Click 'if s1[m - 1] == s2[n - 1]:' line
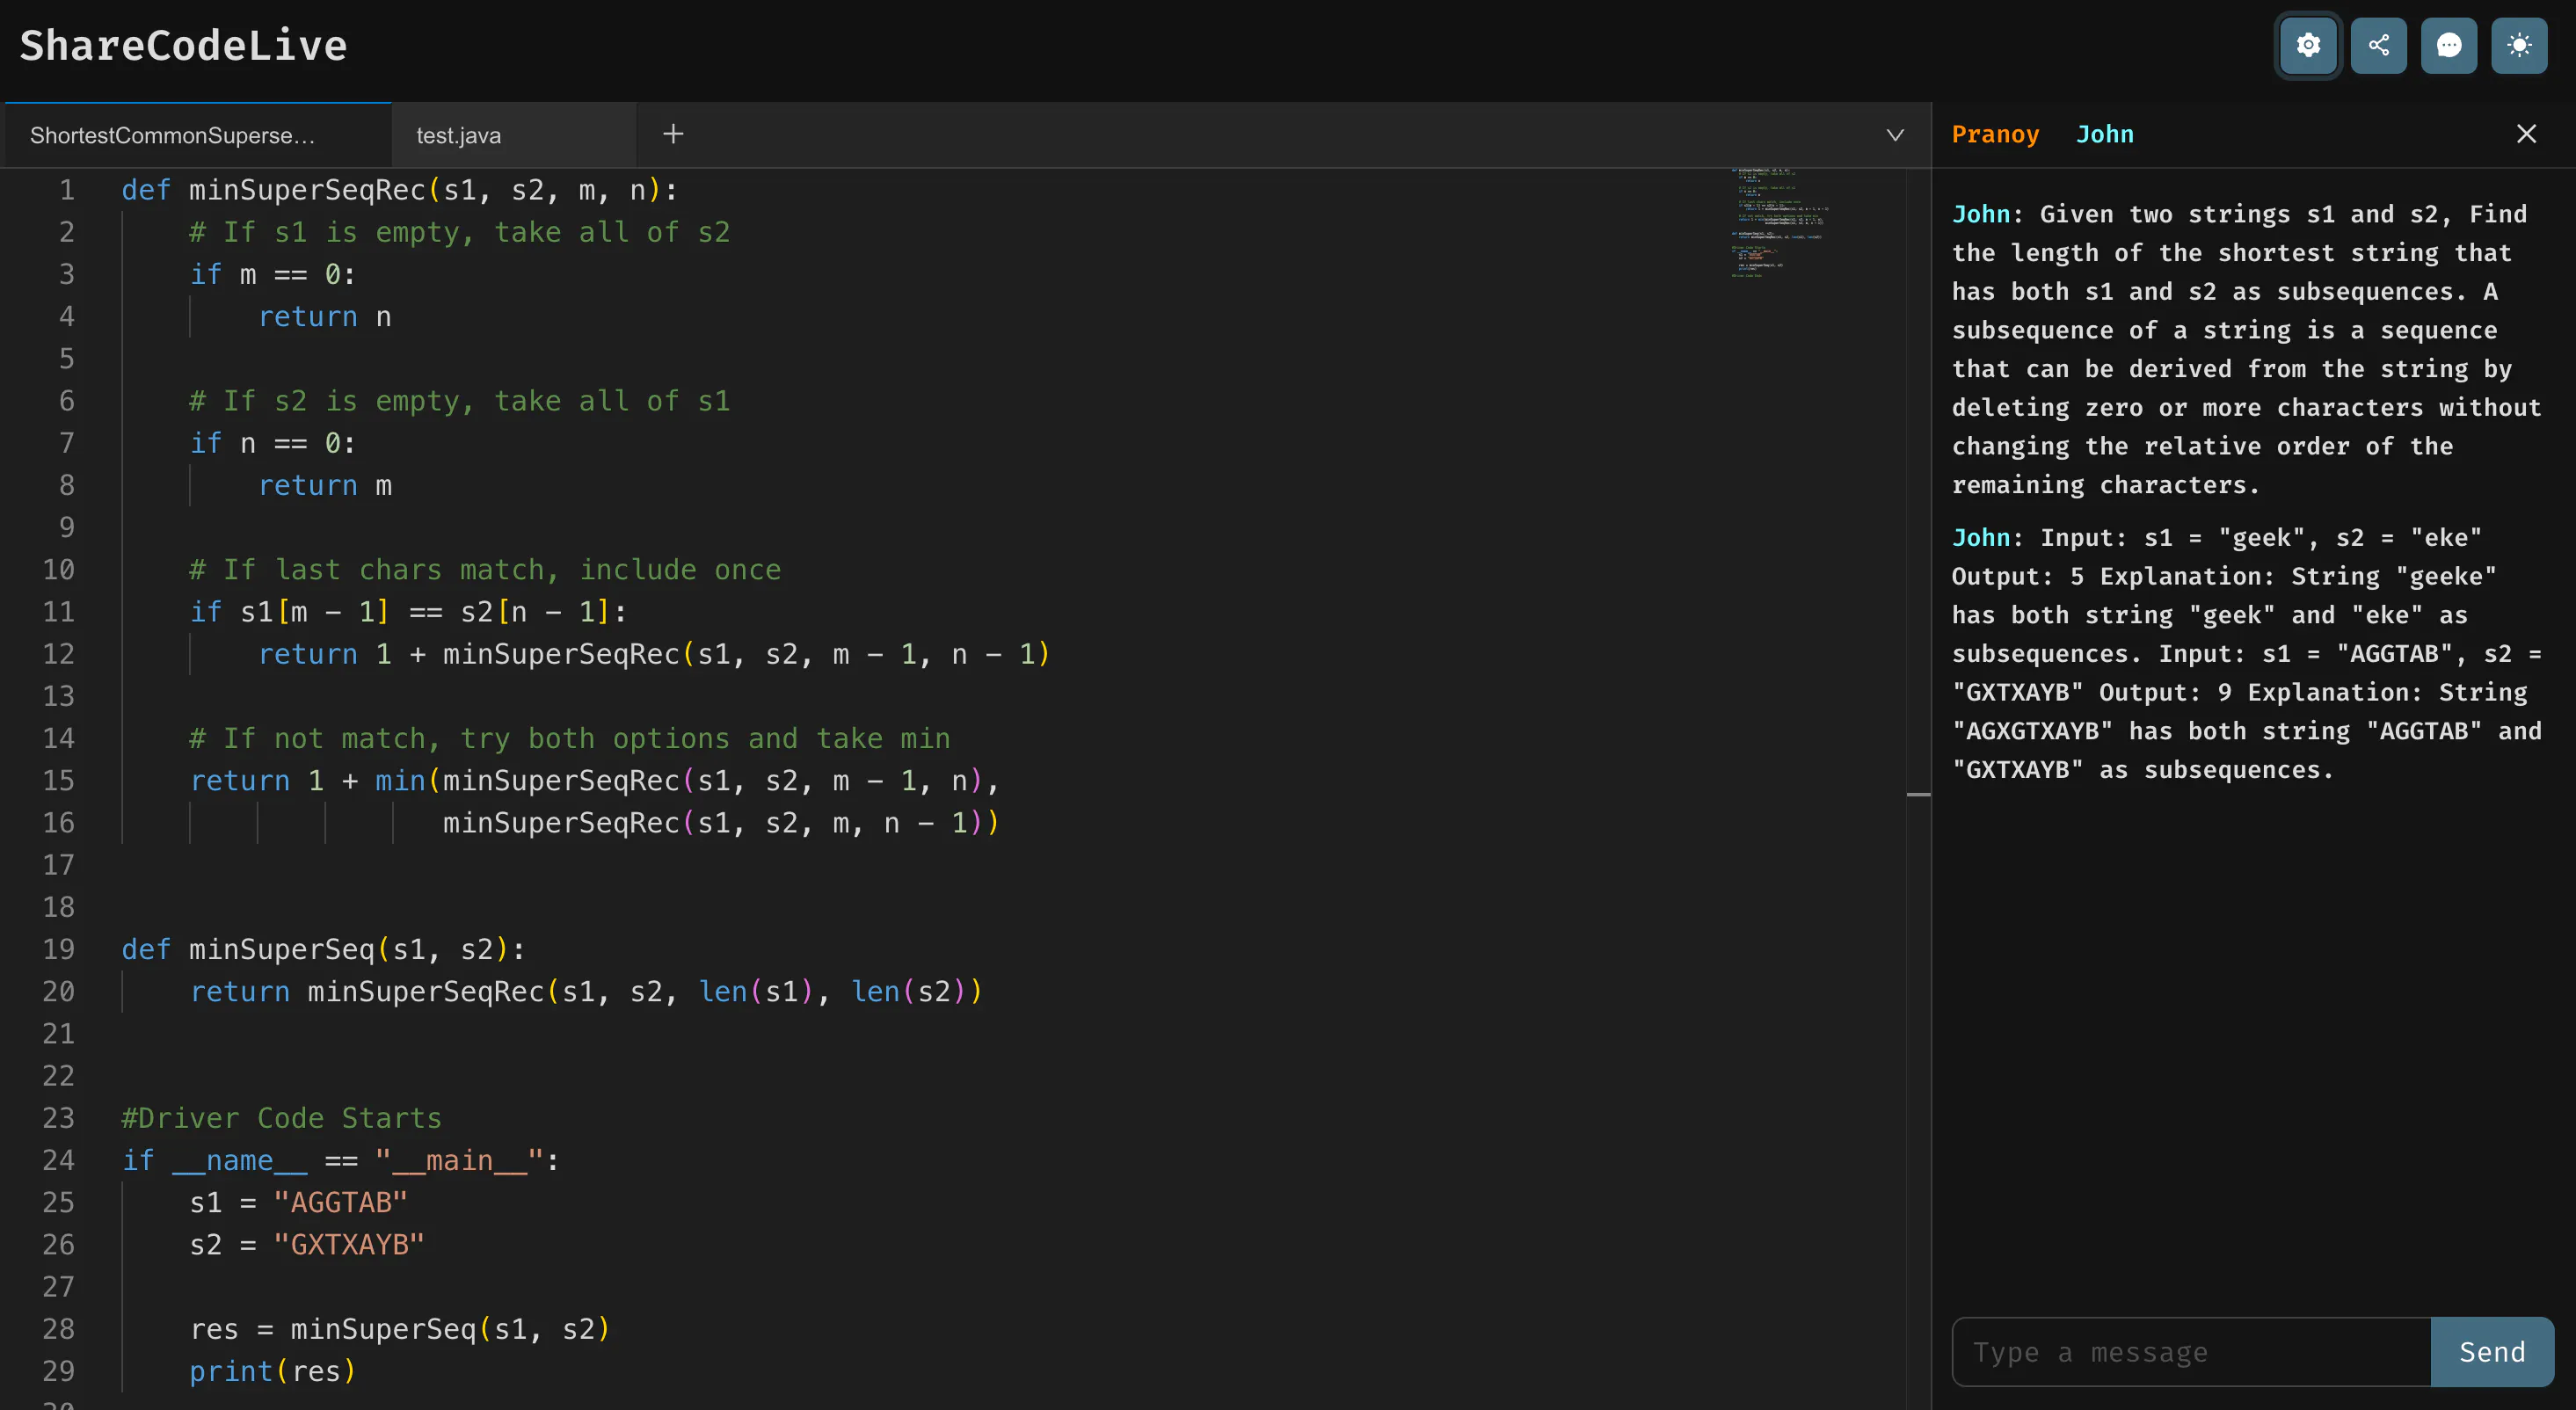 [x=408, y=612]
